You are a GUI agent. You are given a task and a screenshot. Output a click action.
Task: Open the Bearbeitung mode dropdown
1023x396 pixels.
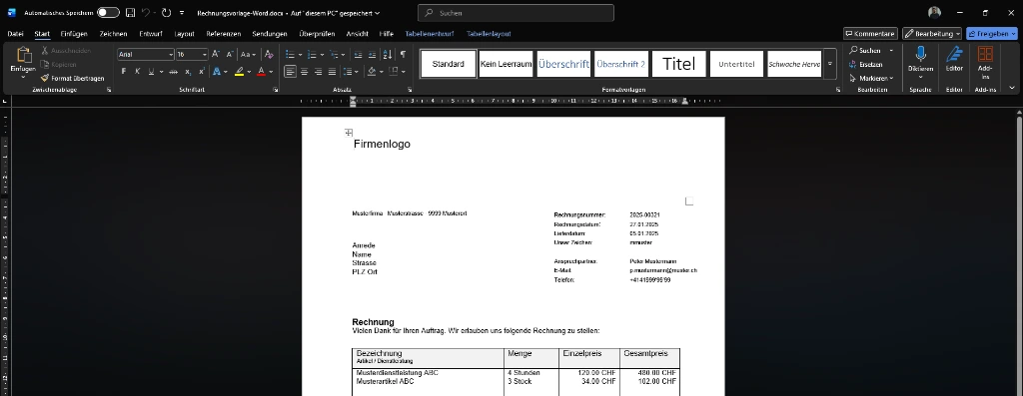pyautogui.click(x=932, y=33)
